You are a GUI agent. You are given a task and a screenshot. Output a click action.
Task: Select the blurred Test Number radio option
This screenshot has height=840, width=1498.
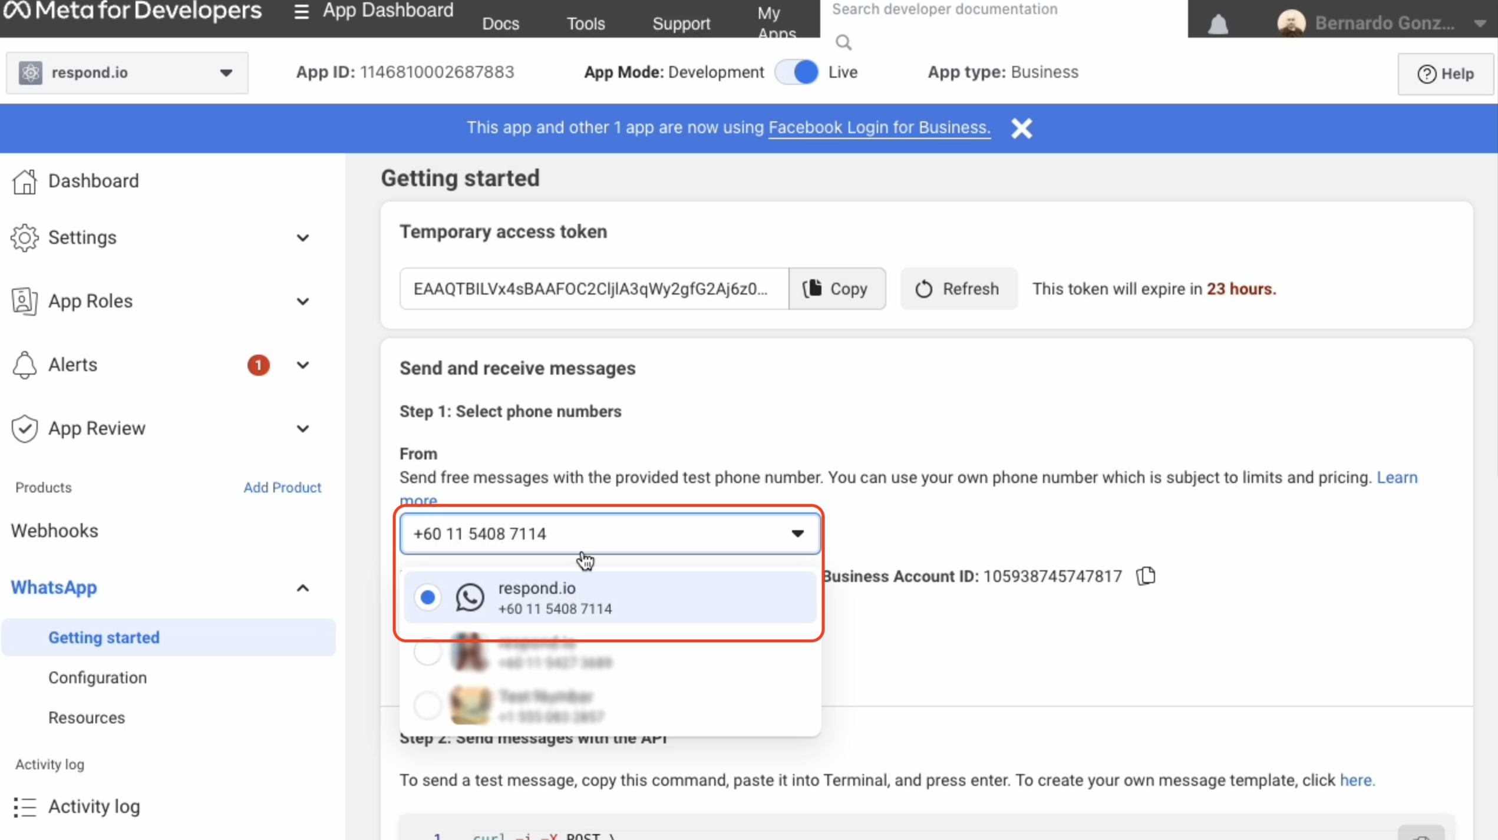[428, 705]
